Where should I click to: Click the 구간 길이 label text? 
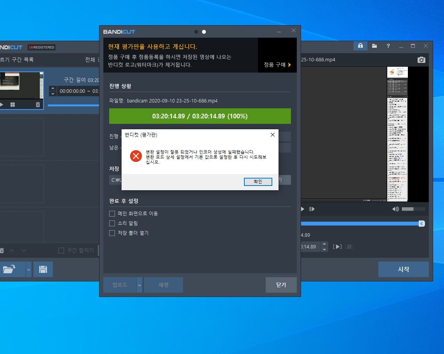tap(75, 80)
